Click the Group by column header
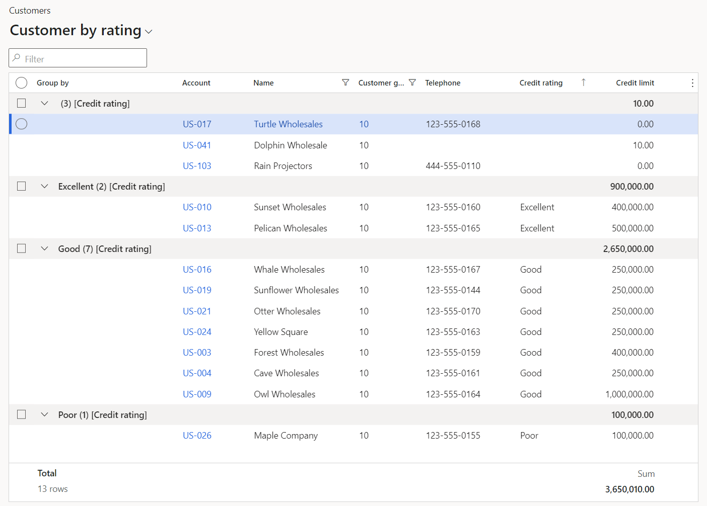Viewport: 707px width, 506px height. pos(52,82)
